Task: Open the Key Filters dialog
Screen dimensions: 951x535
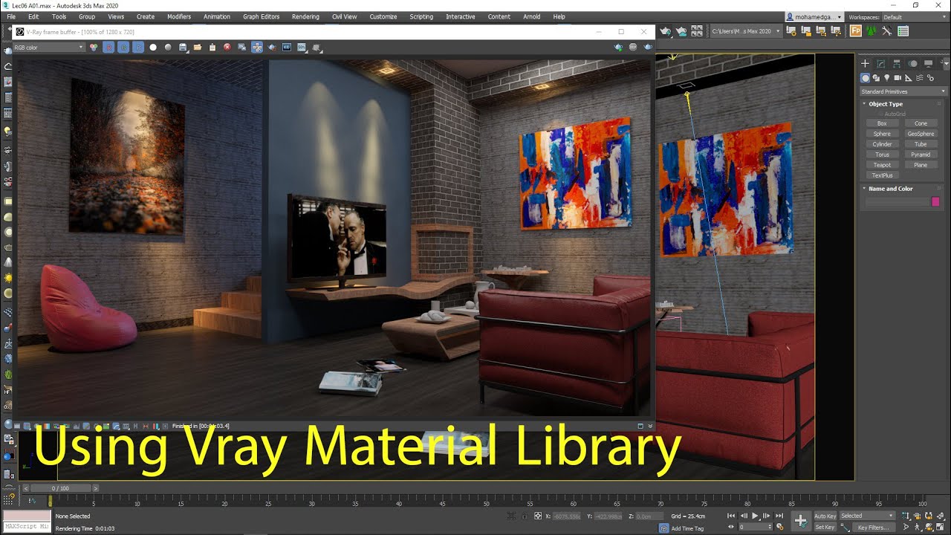Action: (x=873, y=528)
